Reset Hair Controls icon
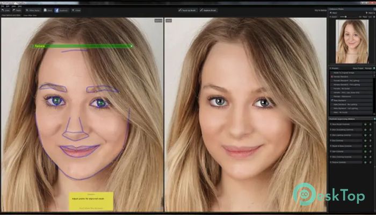 [370, 152]
